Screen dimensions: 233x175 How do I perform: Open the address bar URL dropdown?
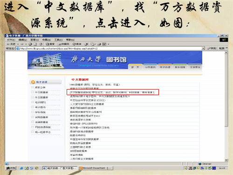point(203,49)
